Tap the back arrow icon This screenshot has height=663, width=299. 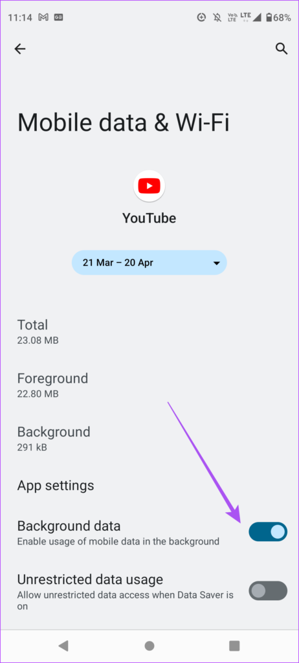click(20, 49)
